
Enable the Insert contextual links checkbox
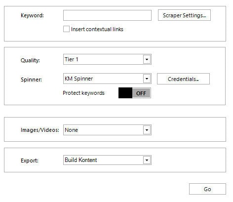[x=66, y=29]
